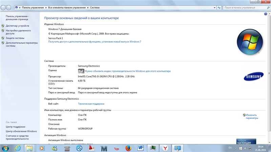Expand arrow after Все элементы панели управления
The height and width of the screenshot is (152, 271).
point(88,7)
